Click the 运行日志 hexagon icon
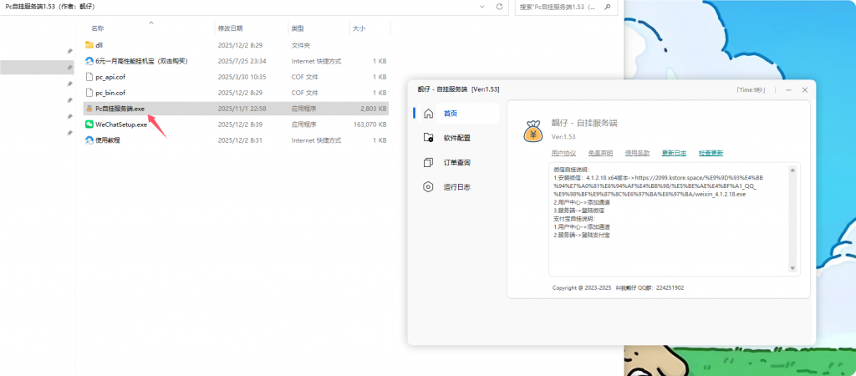856x376 pixels. tap(429, 187)
